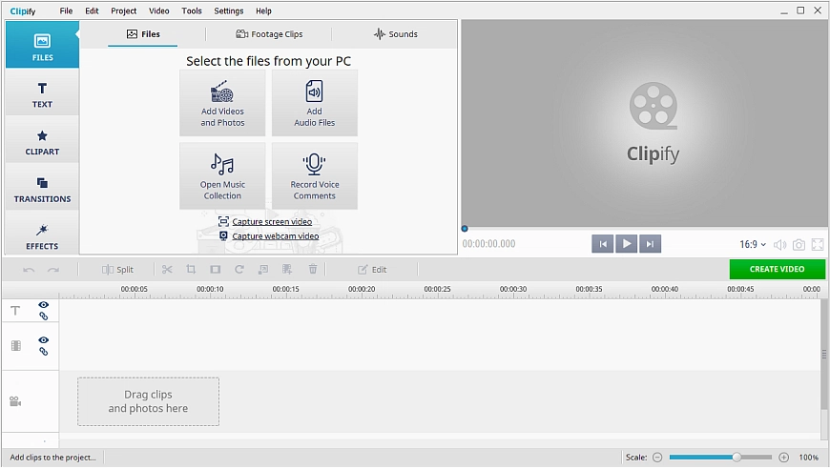Toggle overlay track visibility eye
Image resolution: width=830 pixels, height=469 pixels.
(x=43, y=340)
